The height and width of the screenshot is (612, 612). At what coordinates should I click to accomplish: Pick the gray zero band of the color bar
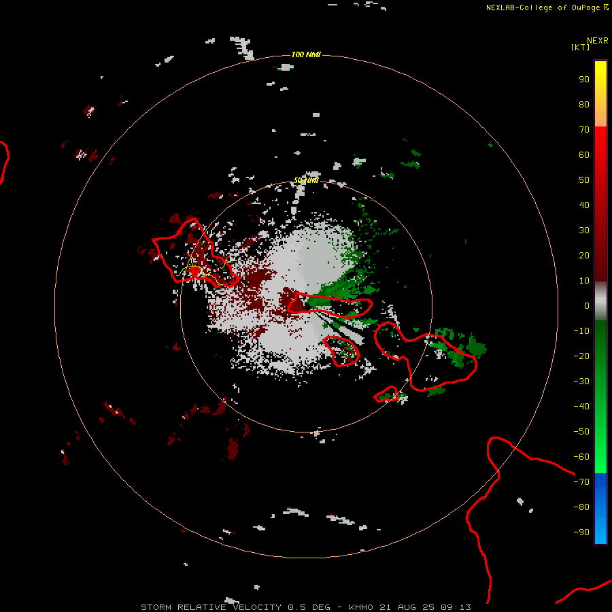pos(600,301)
